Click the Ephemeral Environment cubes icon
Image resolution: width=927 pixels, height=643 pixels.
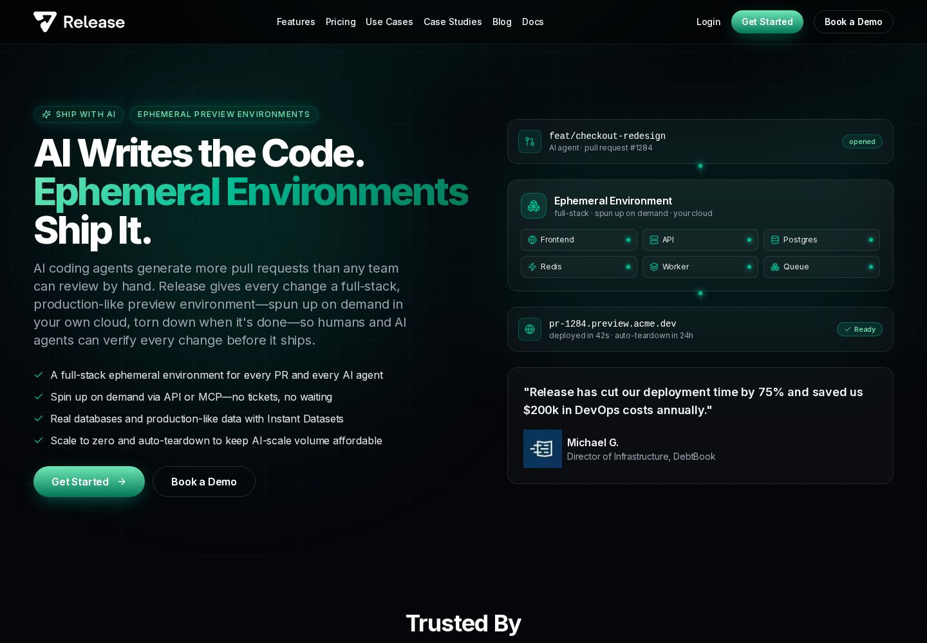click(x=534, y=206)
